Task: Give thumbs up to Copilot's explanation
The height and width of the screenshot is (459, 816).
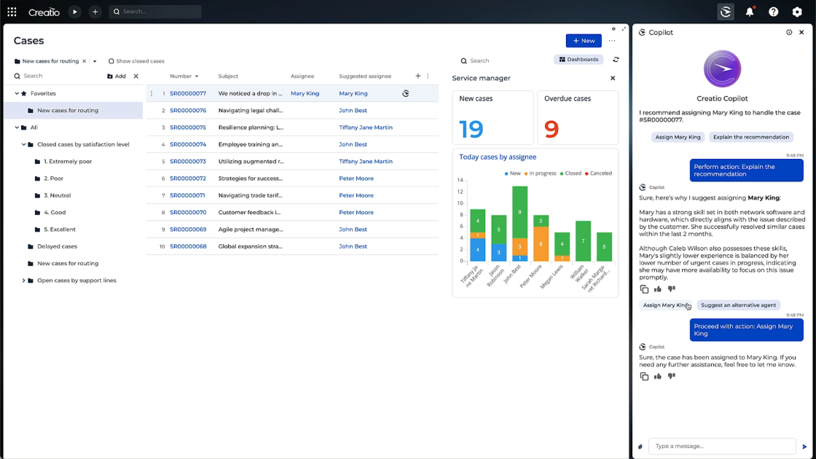Action: [x=658, y=289]
